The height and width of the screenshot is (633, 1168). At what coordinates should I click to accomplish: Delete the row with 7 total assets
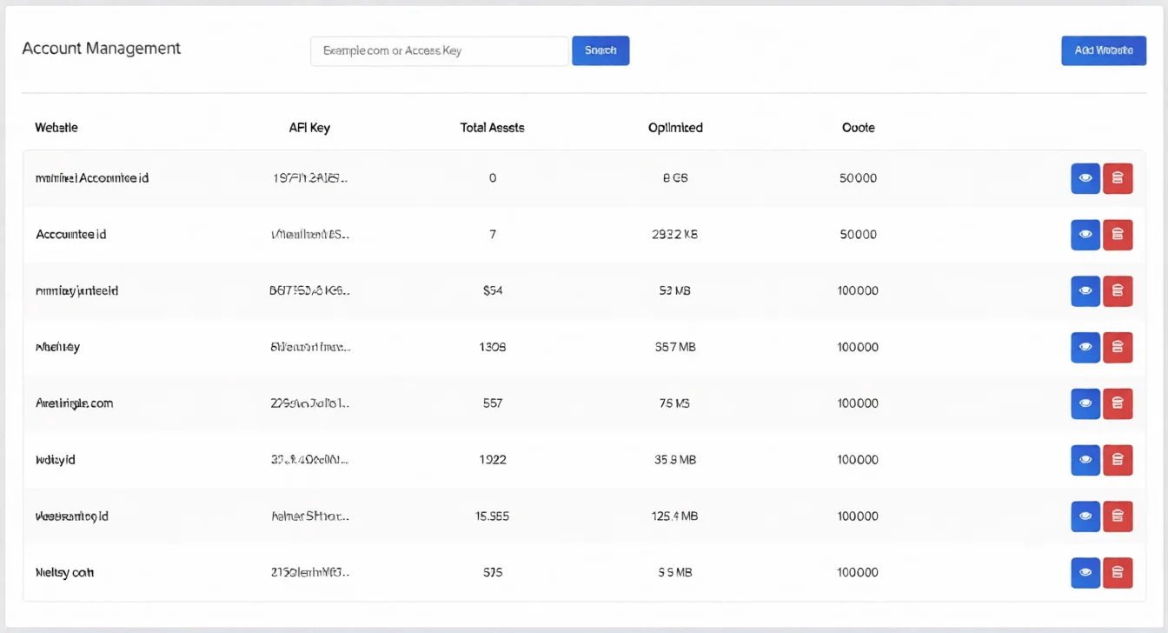pos(1118,235)
